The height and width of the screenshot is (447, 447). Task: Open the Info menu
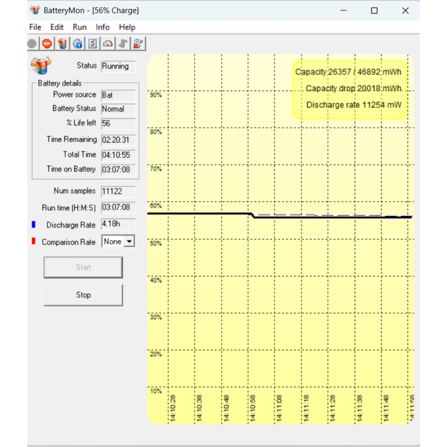103,27
